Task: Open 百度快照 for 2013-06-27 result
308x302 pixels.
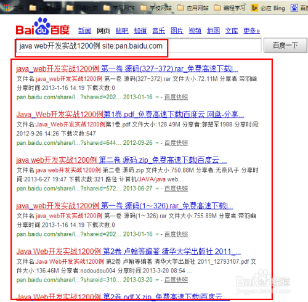Action: click(x=176, y=189)
